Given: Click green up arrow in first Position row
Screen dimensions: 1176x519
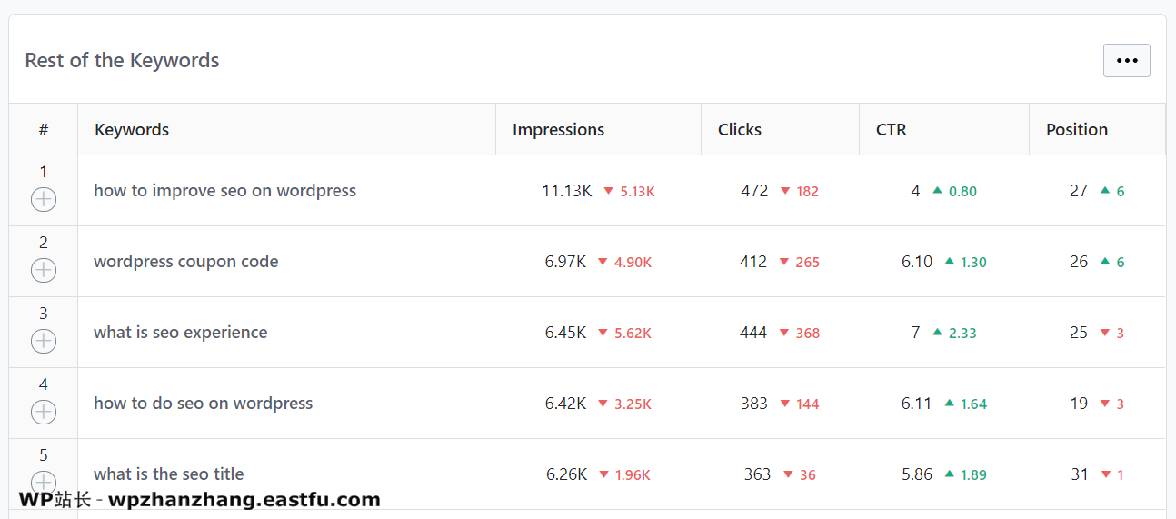Looking at the screenshot, I should tap(1105, 190).
